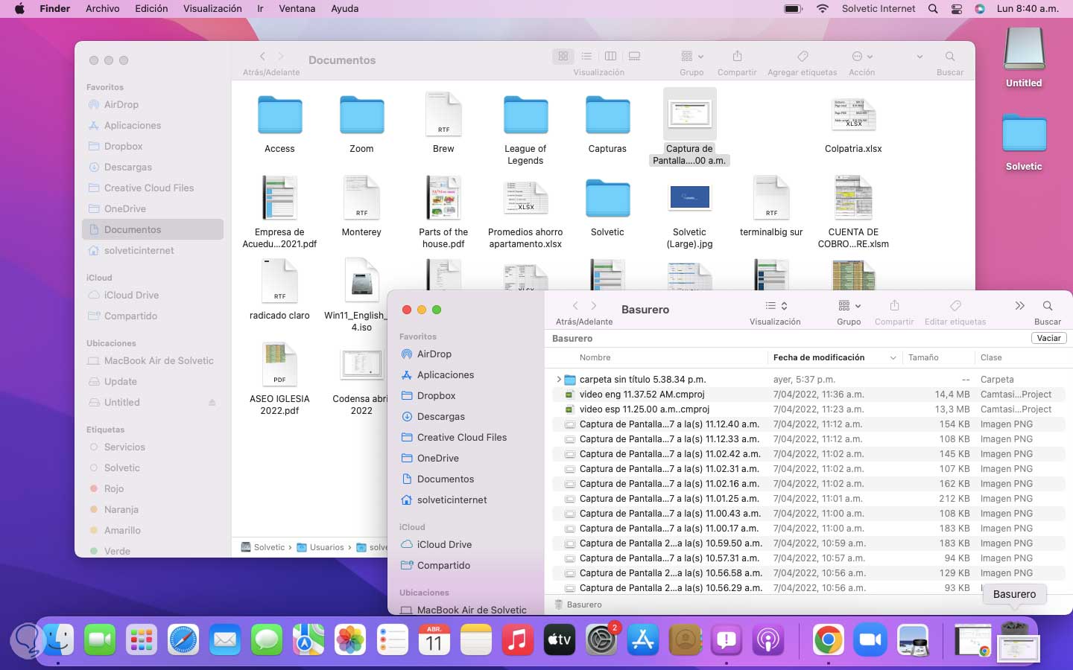1073x670 pixels.
Task: Launch App Store from the Dock
Action: tap(643, 639)
